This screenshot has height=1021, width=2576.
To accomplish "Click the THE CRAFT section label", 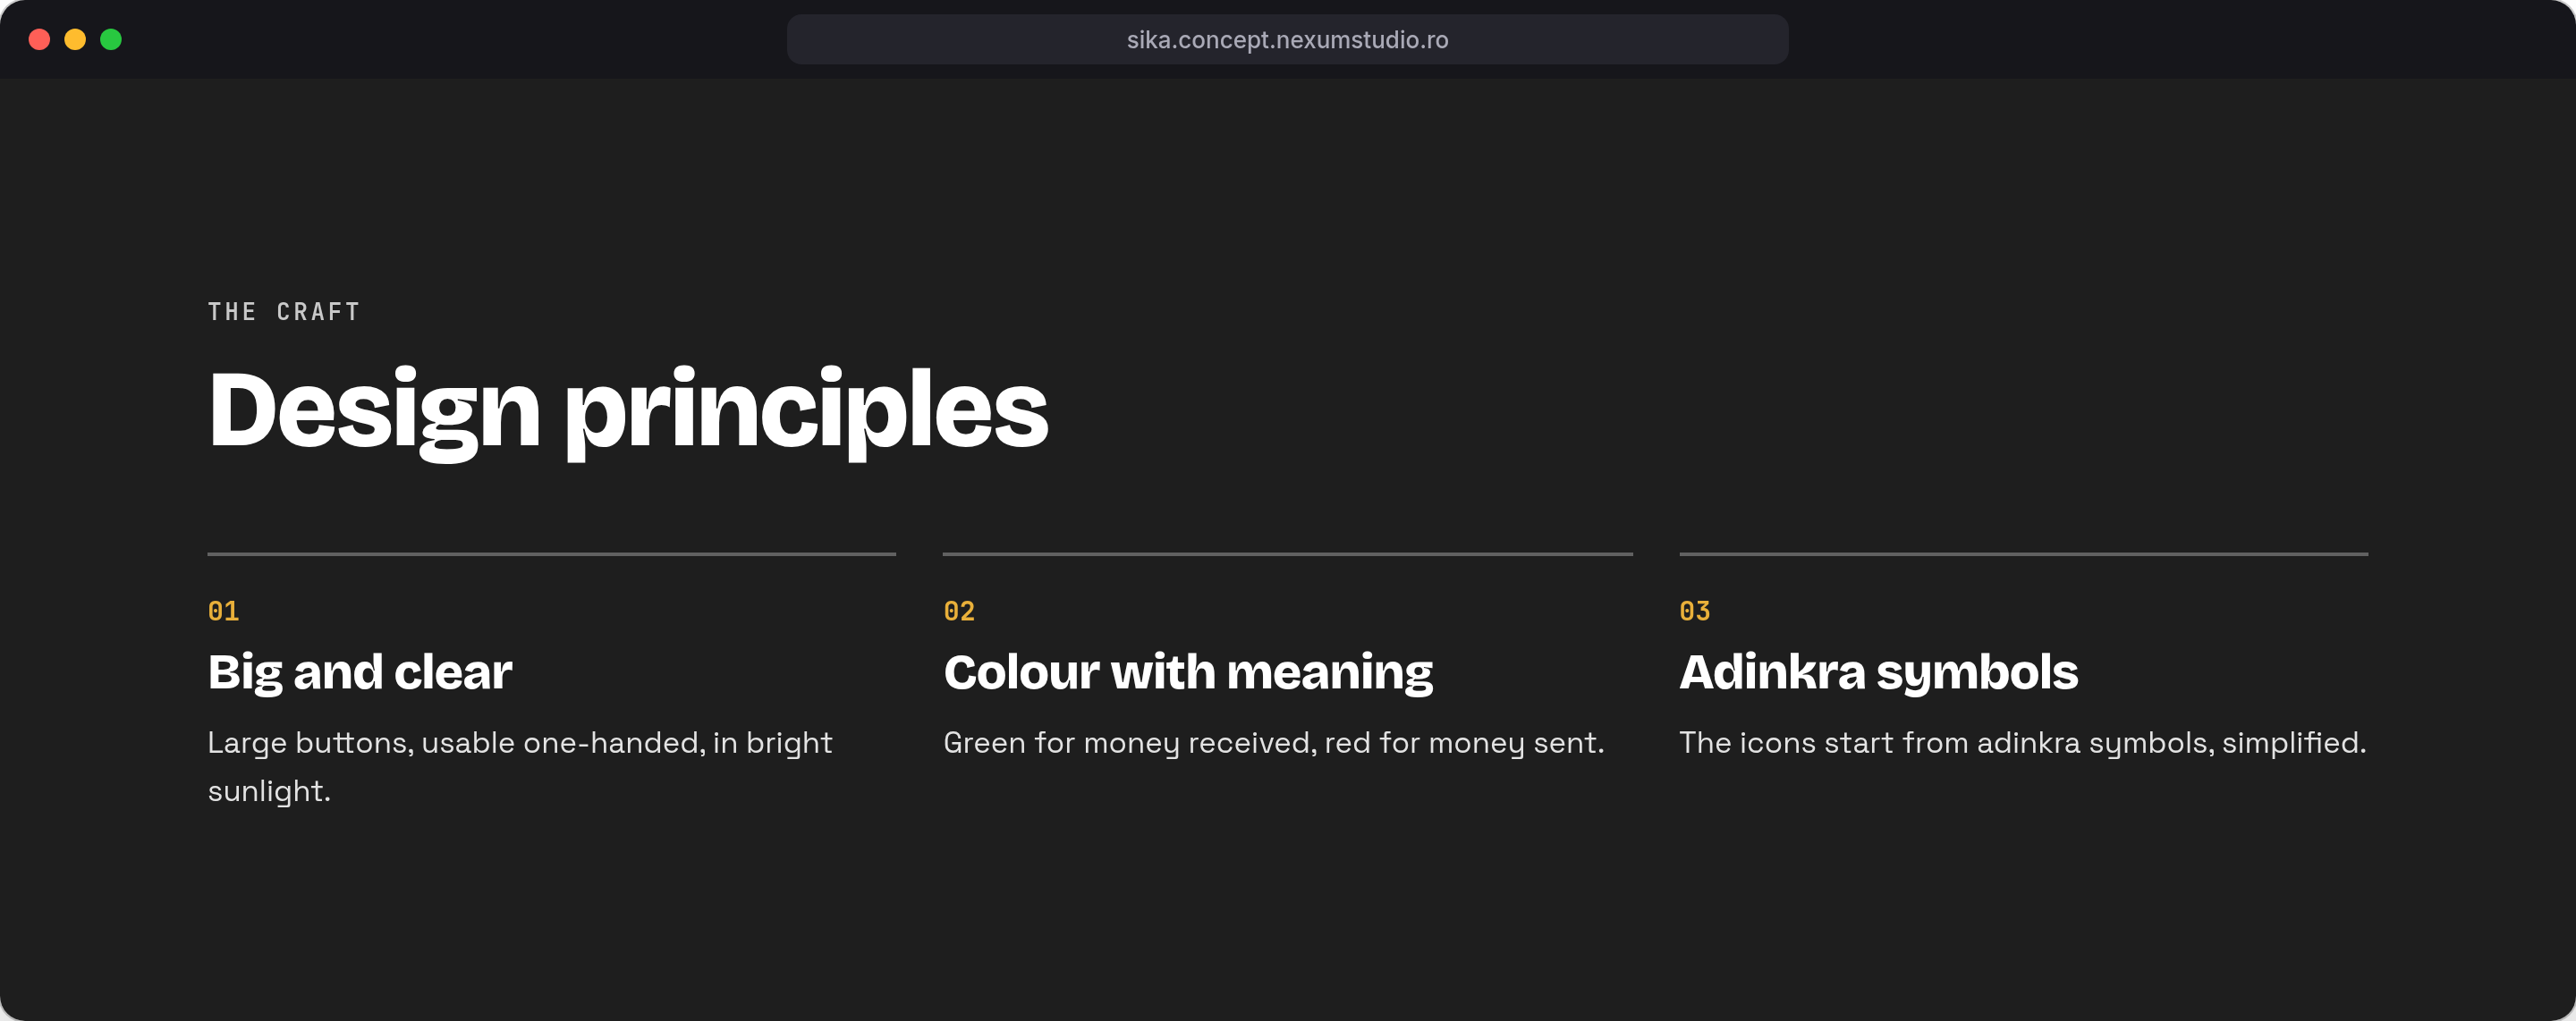I will coord(284,312).
